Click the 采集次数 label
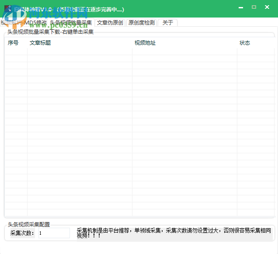The height and width of the screenshot is (254, 278). [x=23, y=233]
